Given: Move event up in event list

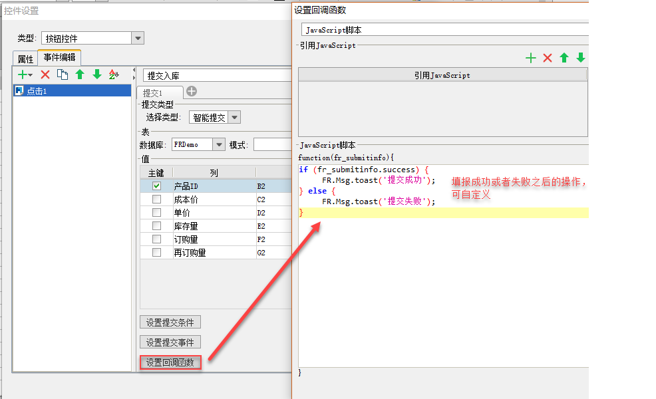Looking at the screenshot, I should coord(80,74).
